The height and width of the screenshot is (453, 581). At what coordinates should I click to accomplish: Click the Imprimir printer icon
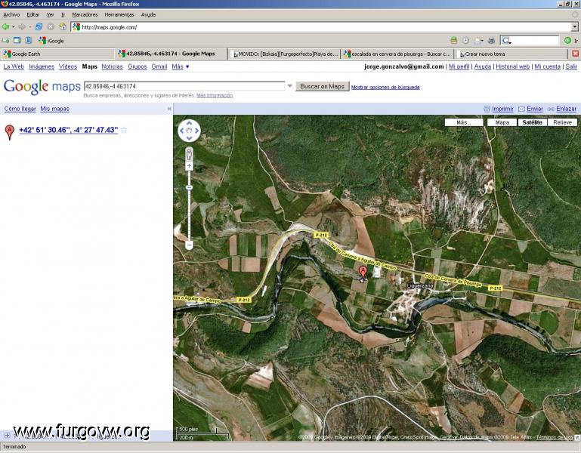[x=487, y=109]
